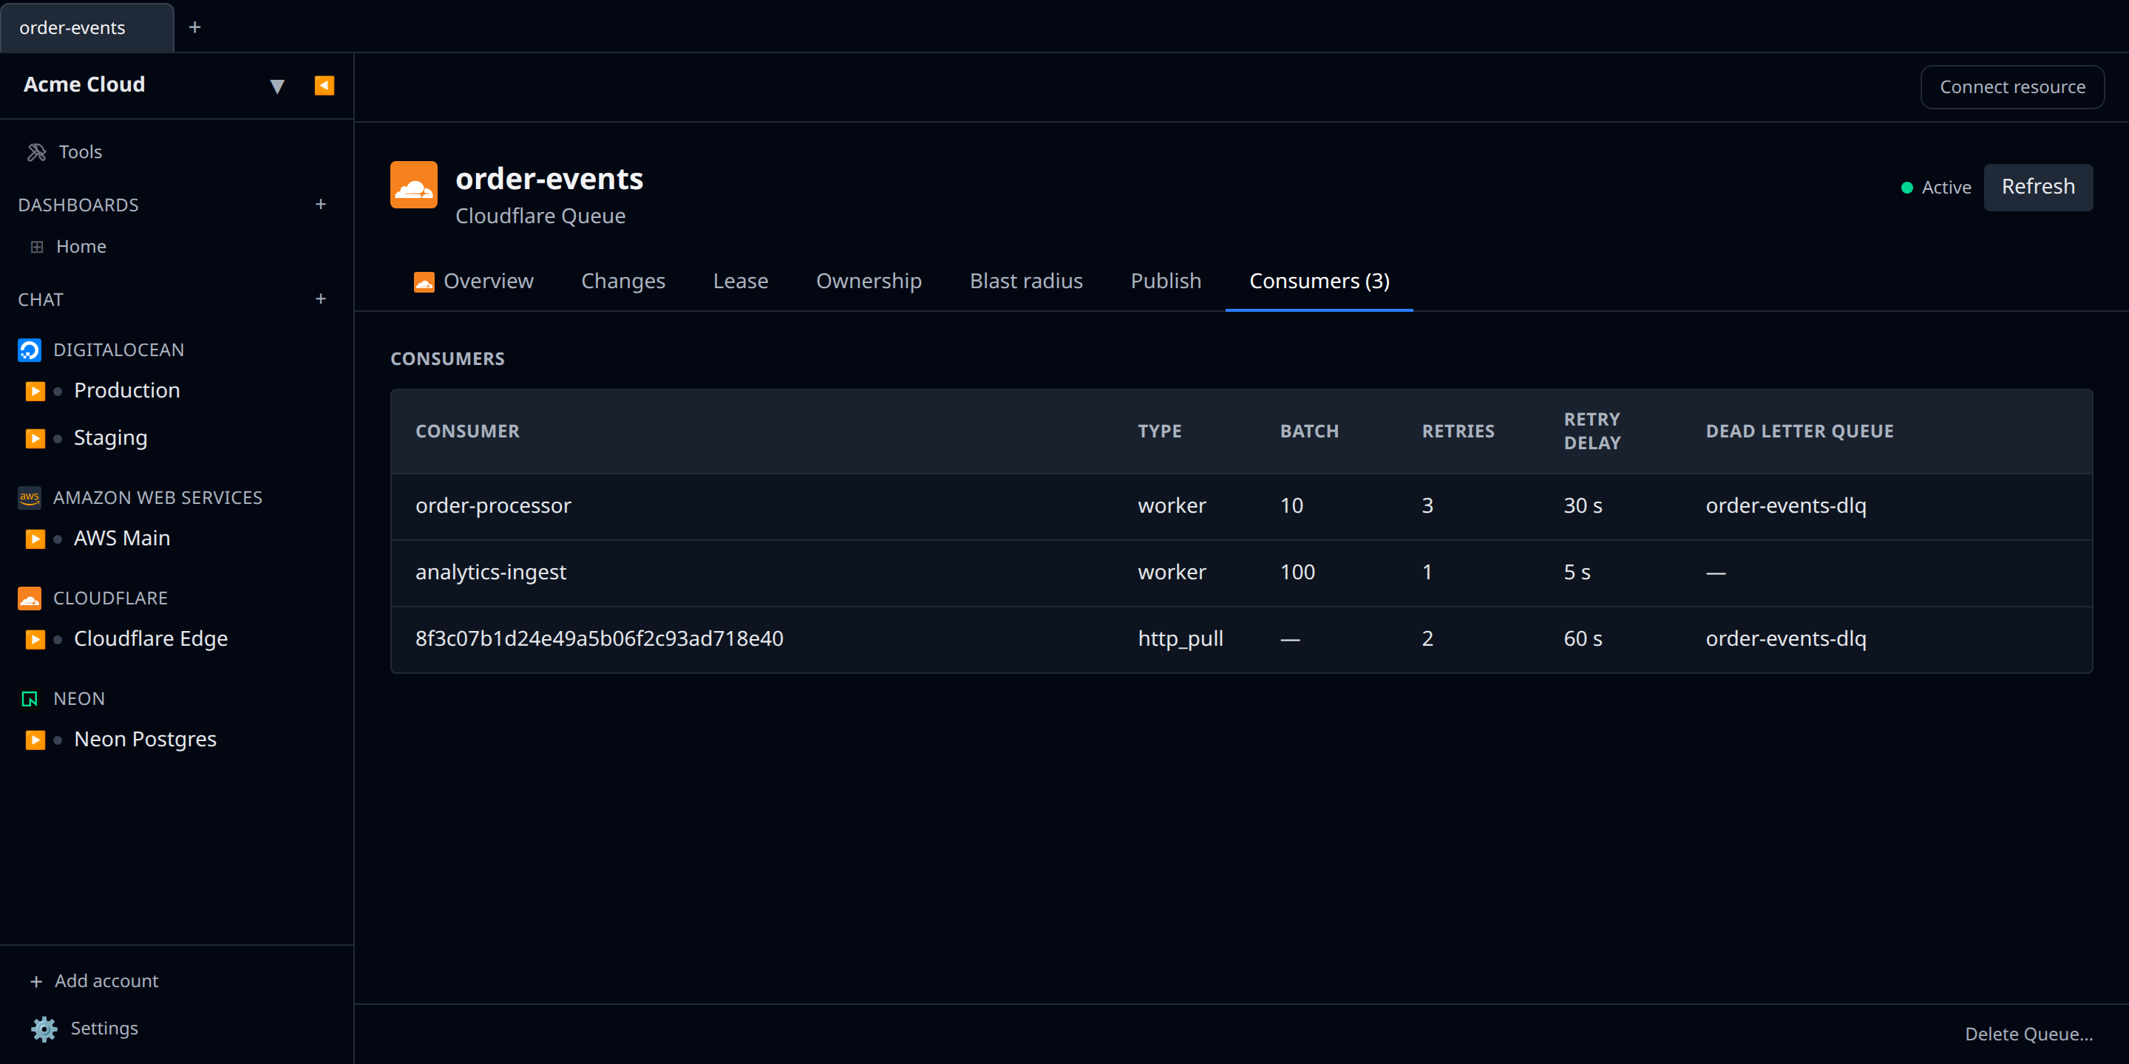Click the CHAT section header
This screenshot has width=2129, height=1064.
pyautogui.click(x=41, y=300)
